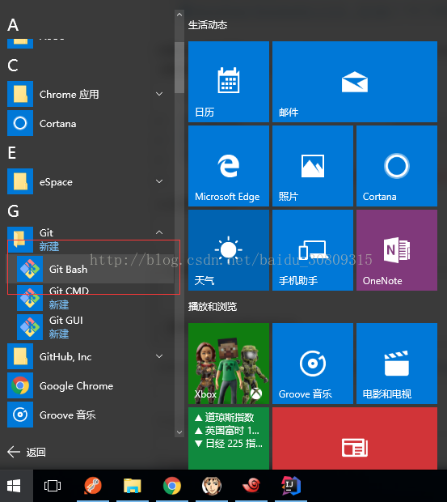Image resolution: width=447 pixels, height=502 pixels.
Task: Open the Cortana tile
Action: pyautogui.click(x=397, y=166)
